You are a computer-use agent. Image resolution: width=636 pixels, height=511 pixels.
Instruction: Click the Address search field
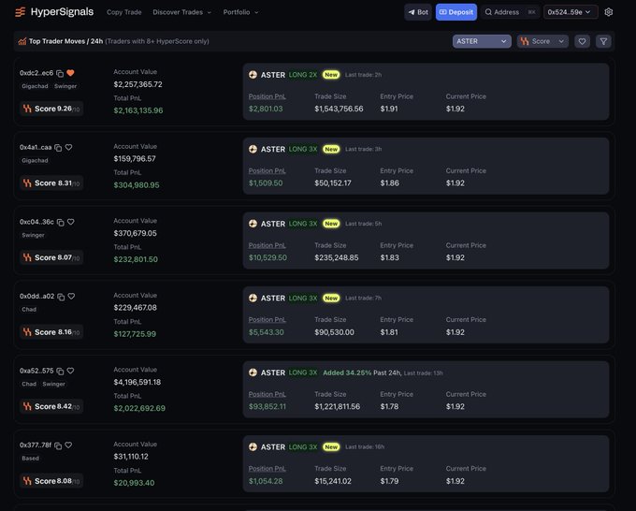511,12
